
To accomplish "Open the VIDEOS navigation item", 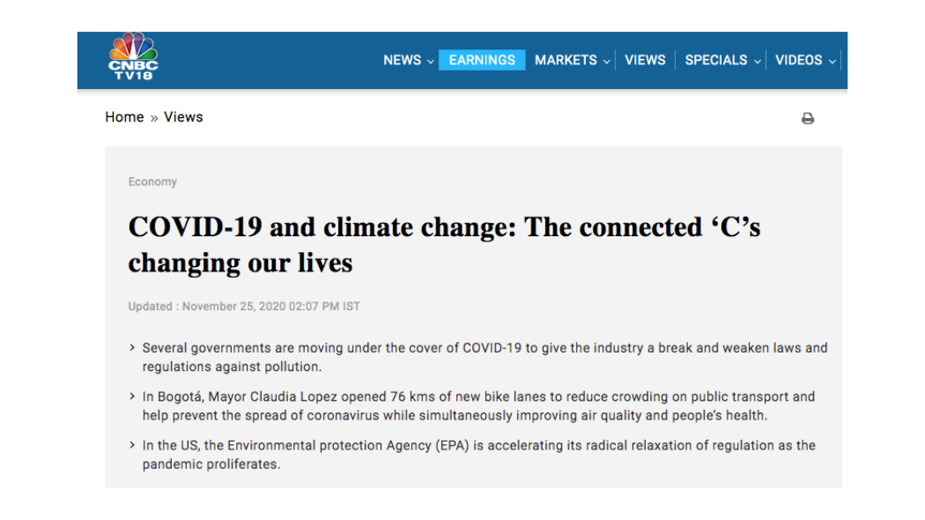I will [x=799, y=60].
